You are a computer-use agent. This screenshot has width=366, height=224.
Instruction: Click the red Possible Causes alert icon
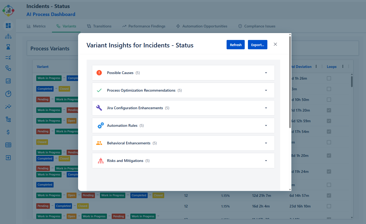(x=99, y=73)
